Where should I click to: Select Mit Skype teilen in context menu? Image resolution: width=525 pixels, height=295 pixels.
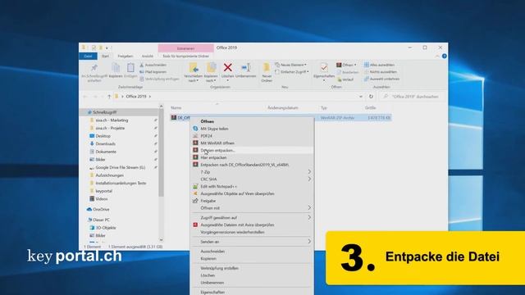[x=214, y=129]
